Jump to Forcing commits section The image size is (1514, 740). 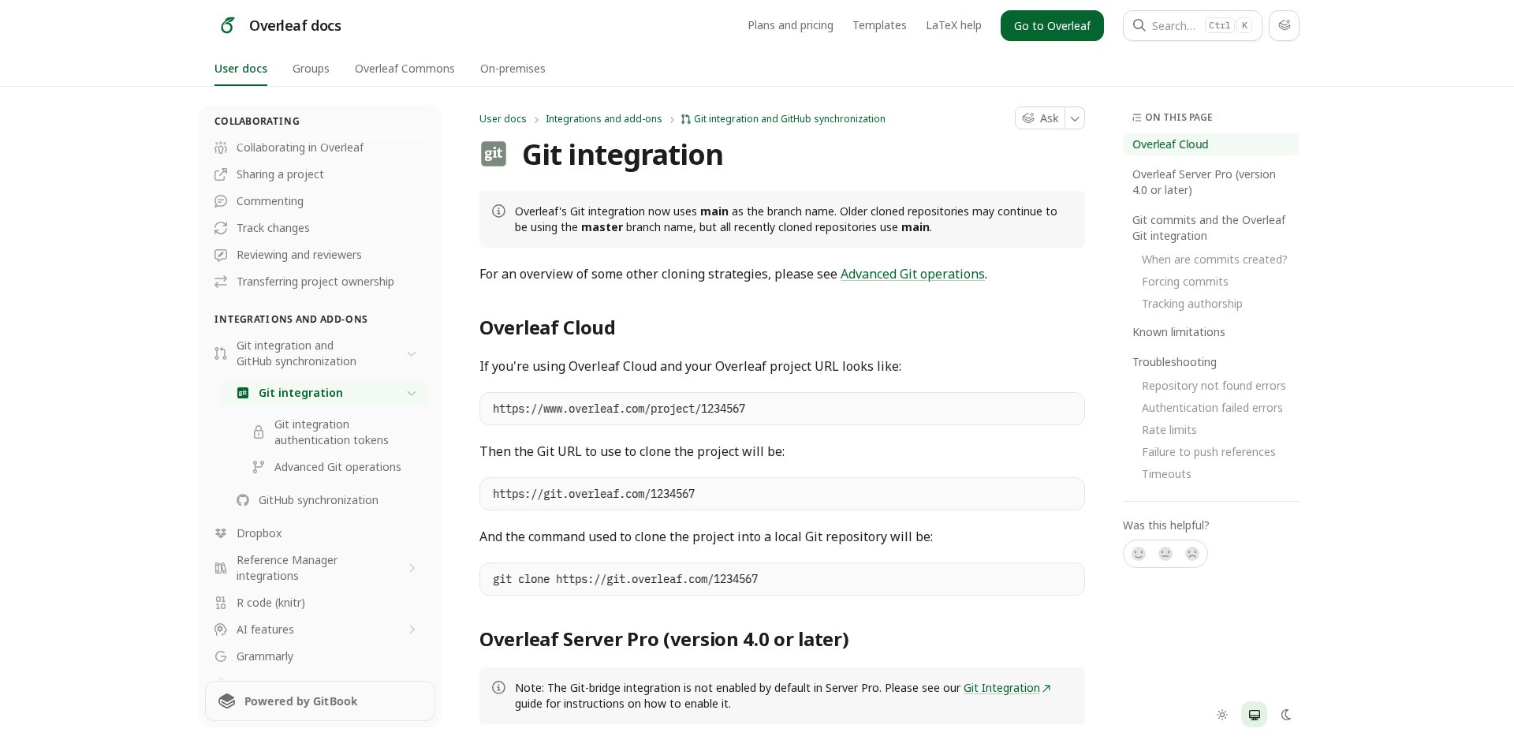pos(1184,282)
